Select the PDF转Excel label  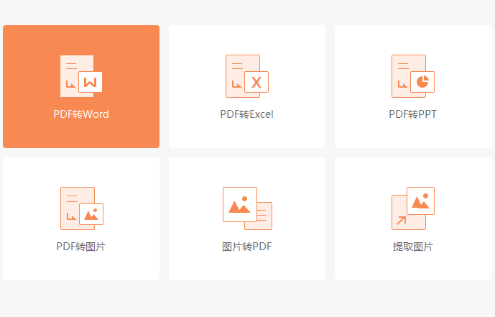247,114
